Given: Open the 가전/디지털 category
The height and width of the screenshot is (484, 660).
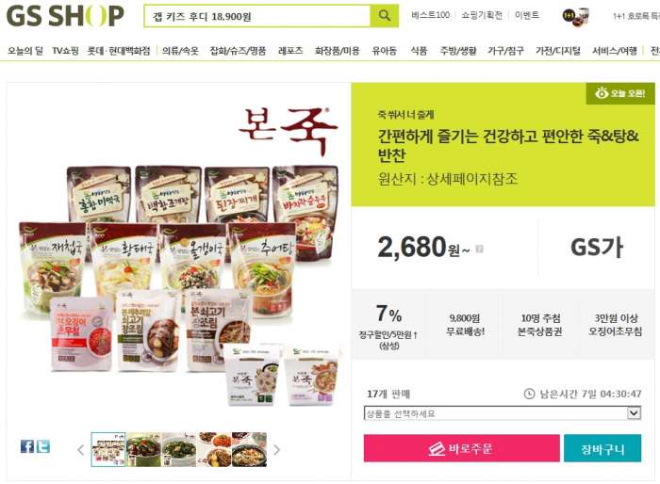Looking at the screenshot, I should (558, 51).
